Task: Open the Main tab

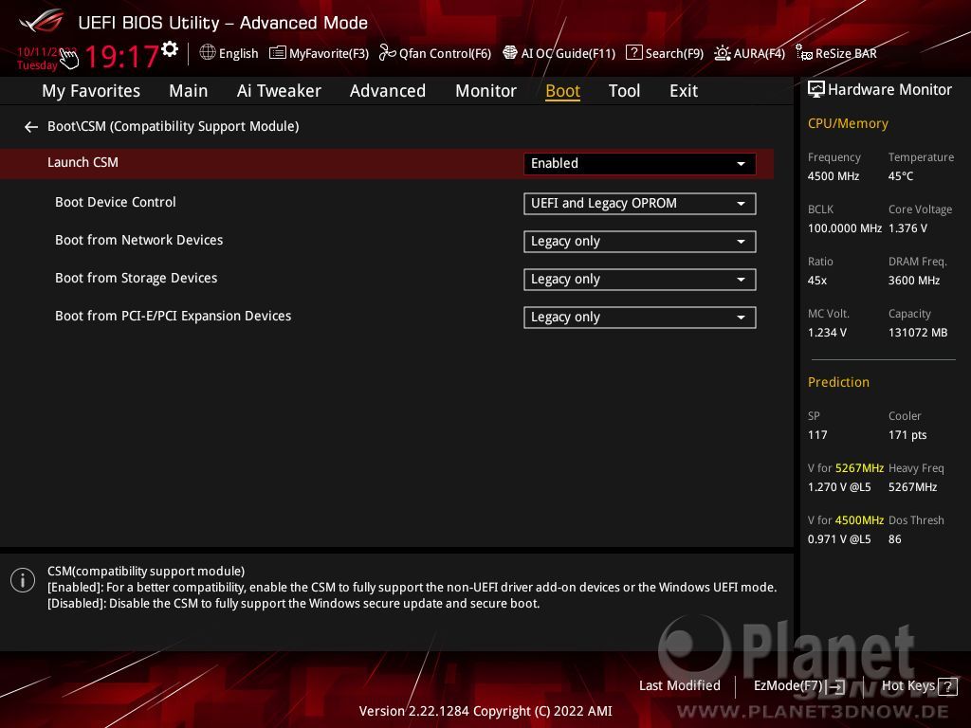Action: pos(189,91)
